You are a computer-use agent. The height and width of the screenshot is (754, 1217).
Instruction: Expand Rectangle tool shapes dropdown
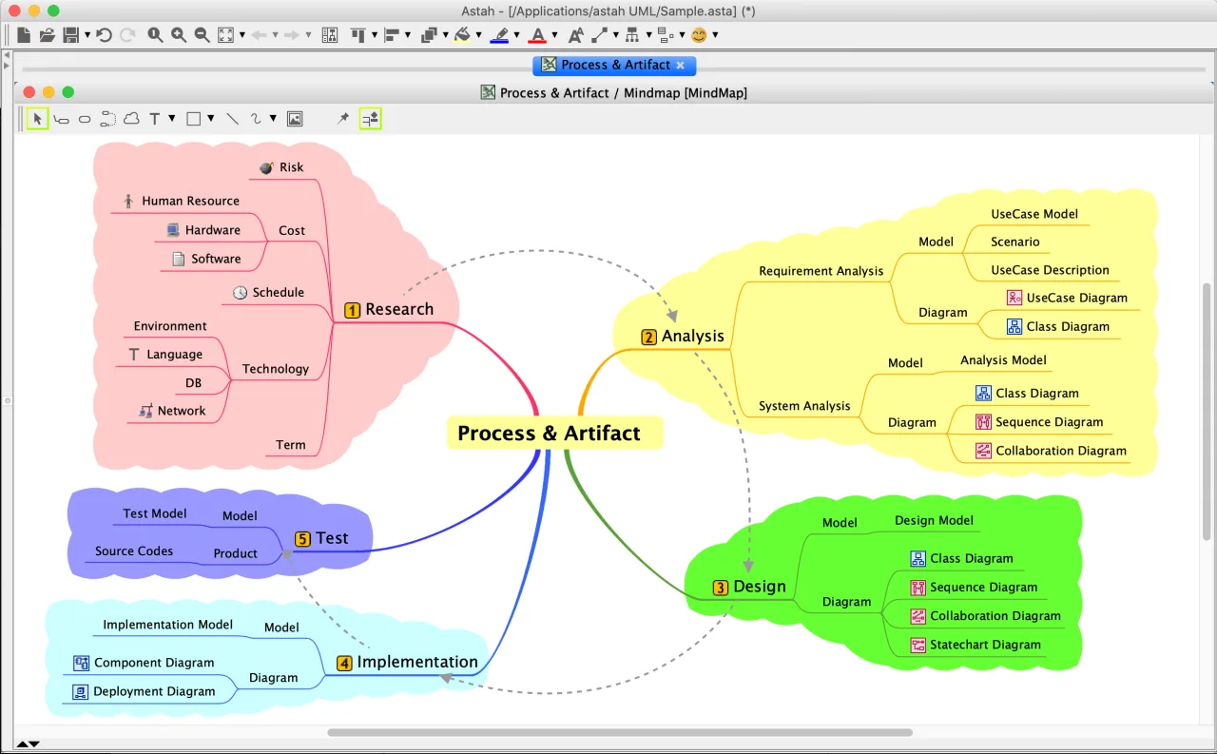tap(211, 119)
